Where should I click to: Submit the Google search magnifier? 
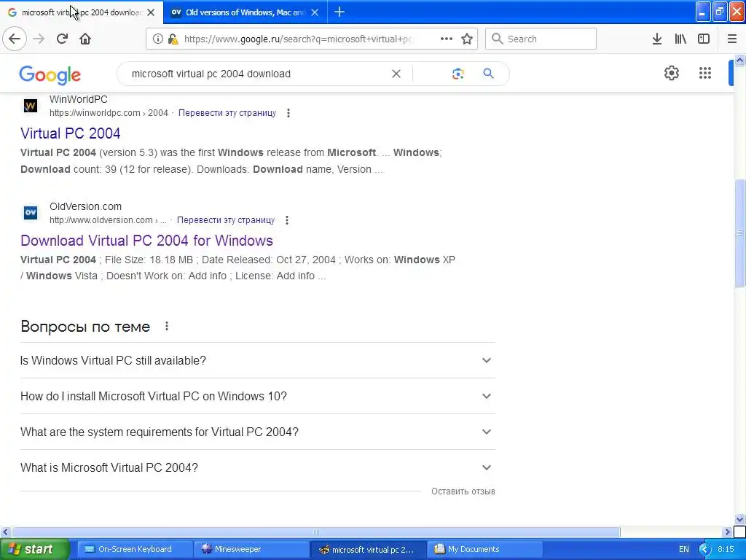(x=489, y=74)
